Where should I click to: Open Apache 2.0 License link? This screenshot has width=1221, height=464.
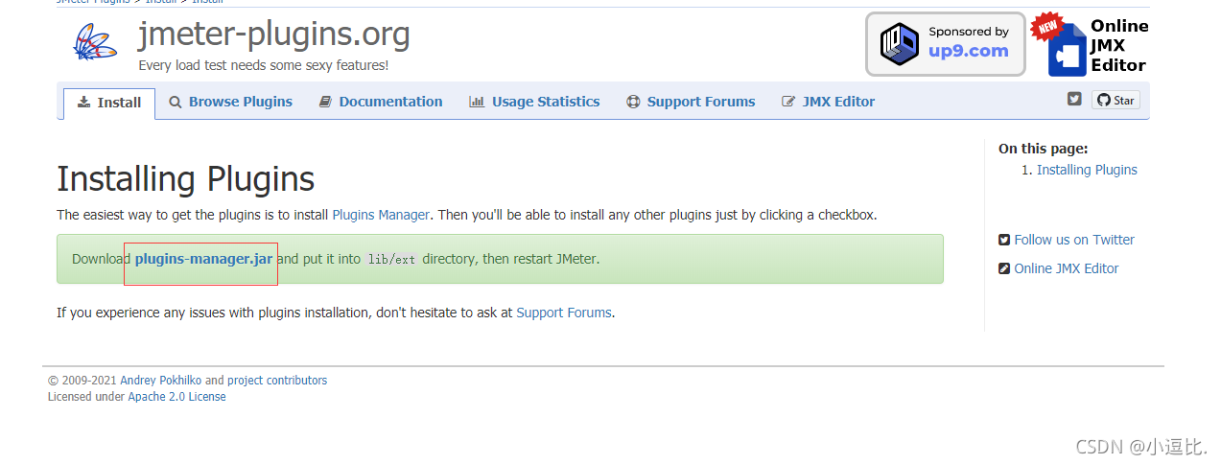pyautogui.click(x=176, y=397)
